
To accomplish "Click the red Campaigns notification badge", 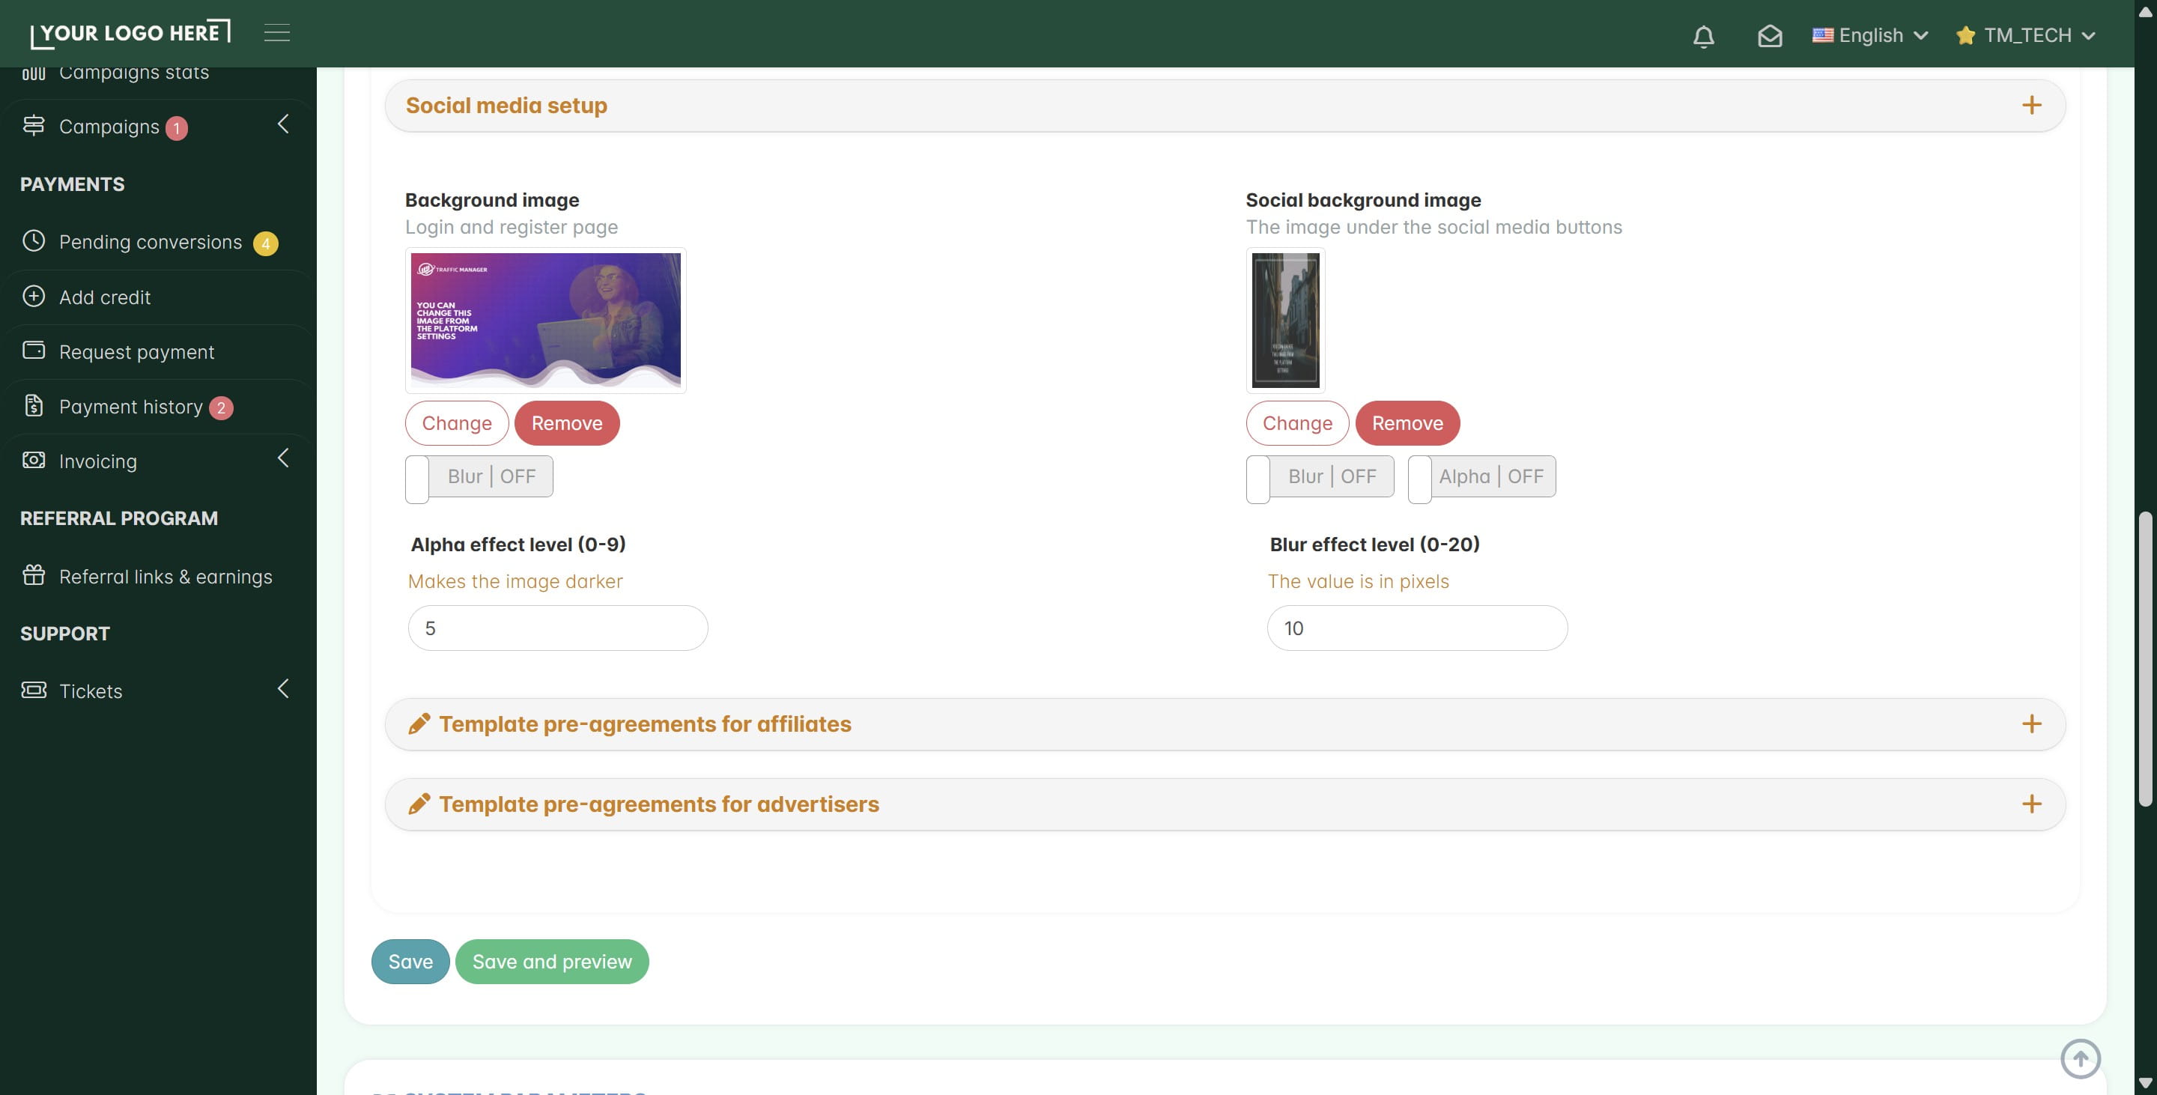I will (176, 128).
